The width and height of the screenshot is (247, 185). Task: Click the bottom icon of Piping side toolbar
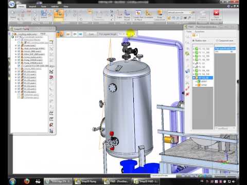[51, 131]
